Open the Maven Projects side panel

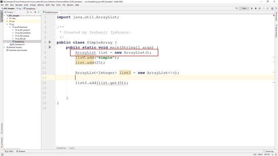click(x=276, y=31)
